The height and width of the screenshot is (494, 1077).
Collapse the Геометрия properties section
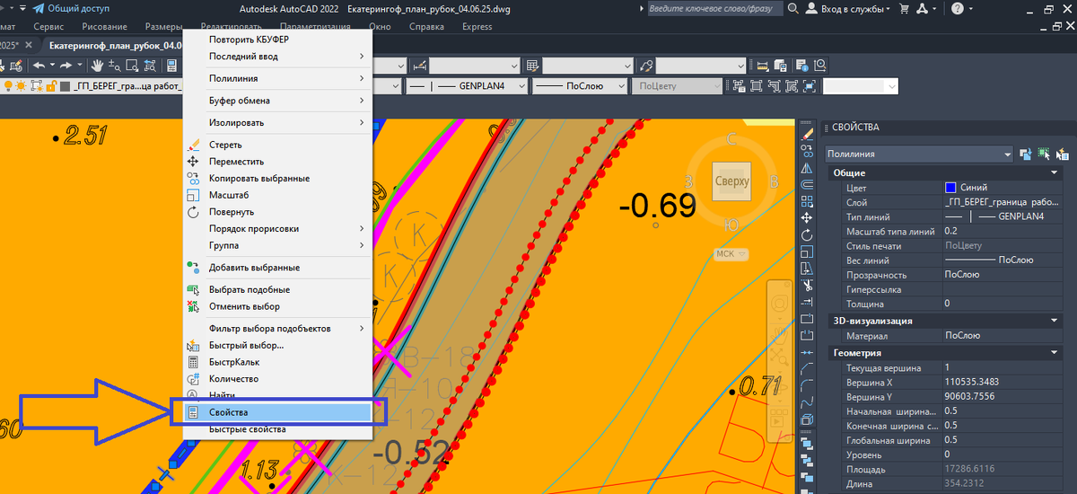pyautogui.click(x=1054, y=353)
